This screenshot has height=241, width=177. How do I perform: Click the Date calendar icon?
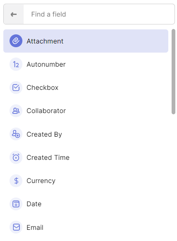point(16,204)
